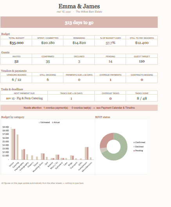Click the "GUEST TARGET" label
This screenshot has width=171, height=207.
pos(142,56)
